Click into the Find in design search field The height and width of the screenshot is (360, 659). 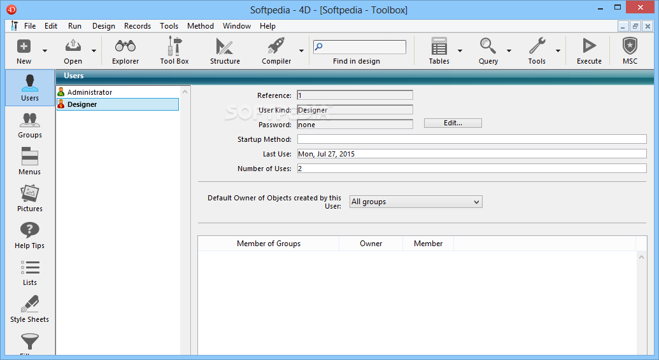click(x=360, y=46)
